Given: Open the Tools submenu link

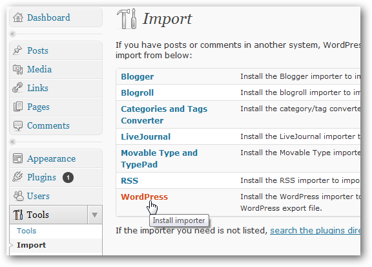Looking at the screenshot, I should coord(26,231).
